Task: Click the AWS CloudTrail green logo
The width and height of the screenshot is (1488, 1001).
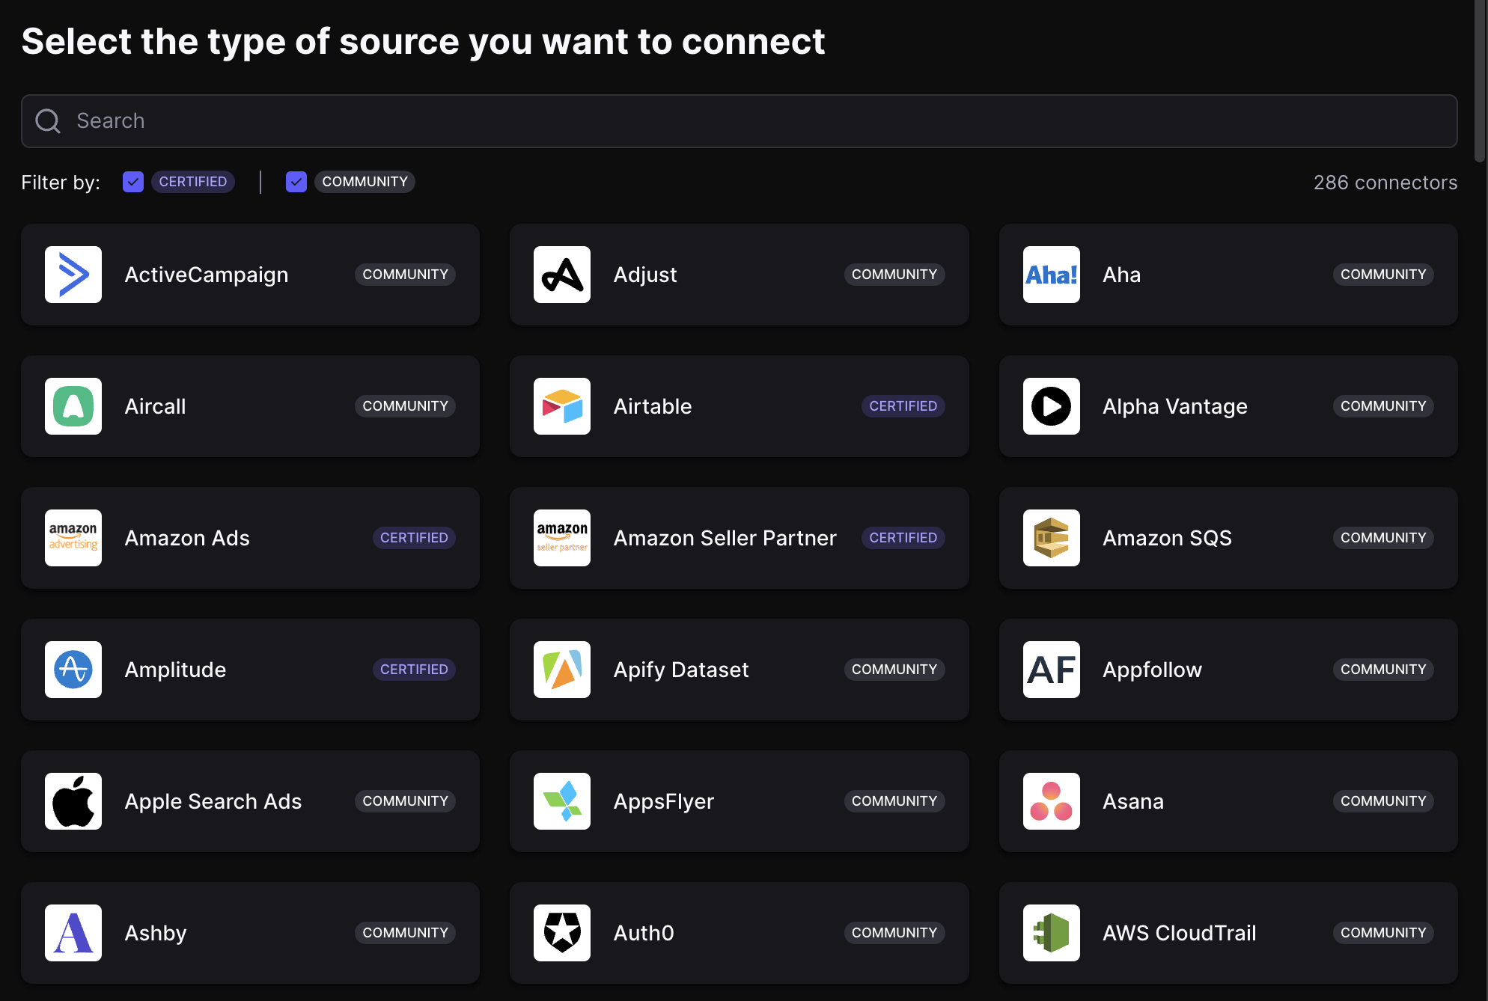Action: (1052, 933)
